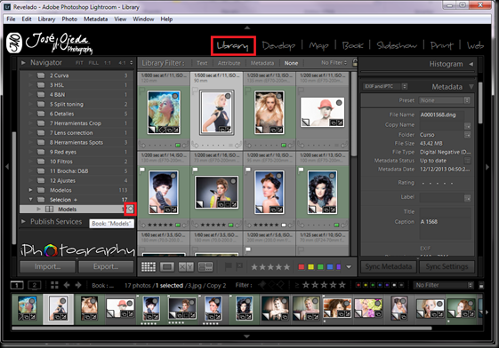
Task: Set Navigator zoom to 1:1
Action: click(108, 63)
